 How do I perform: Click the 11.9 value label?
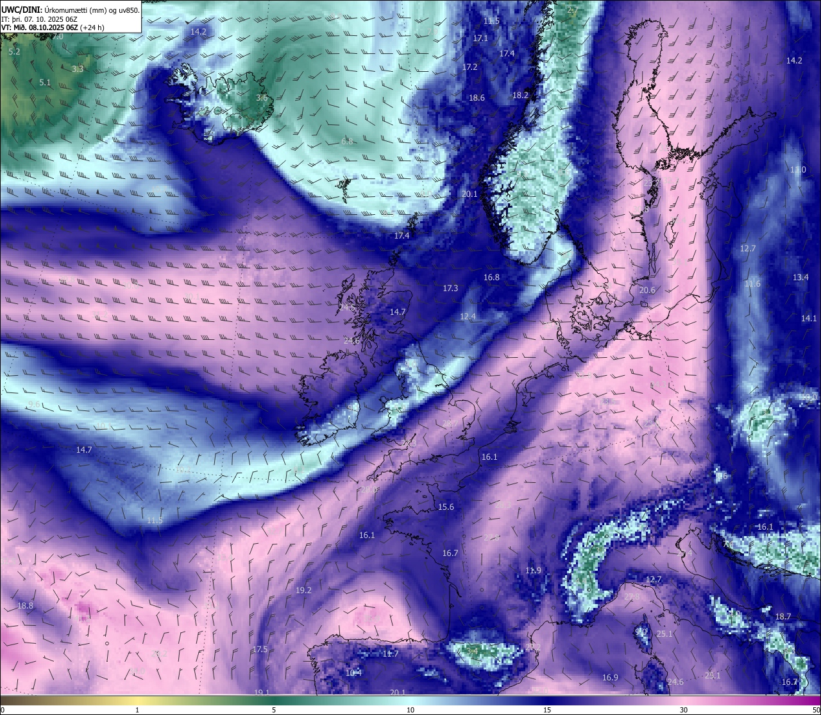coord(533,571)
